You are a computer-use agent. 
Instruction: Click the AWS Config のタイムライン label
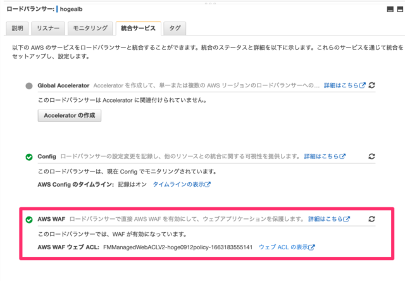point(76,184)
